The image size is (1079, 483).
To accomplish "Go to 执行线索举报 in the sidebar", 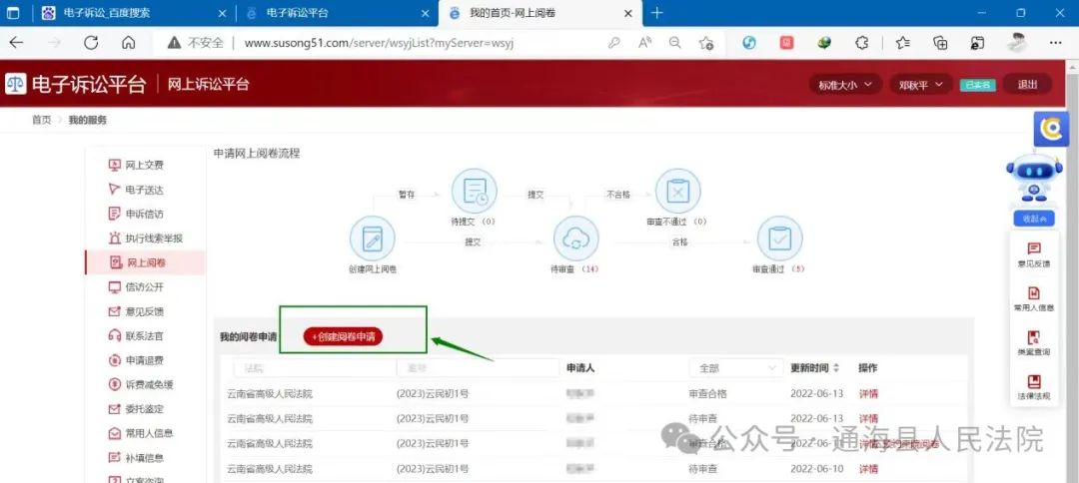I will 145,239.
